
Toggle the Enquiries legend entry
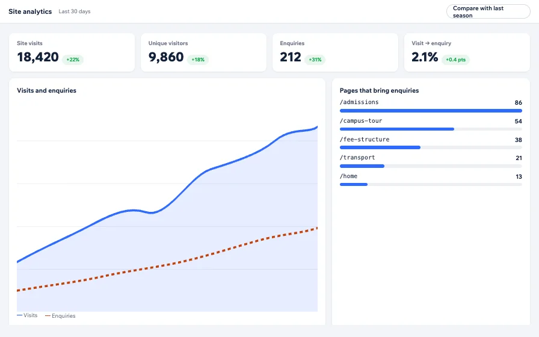pos(60,316)
